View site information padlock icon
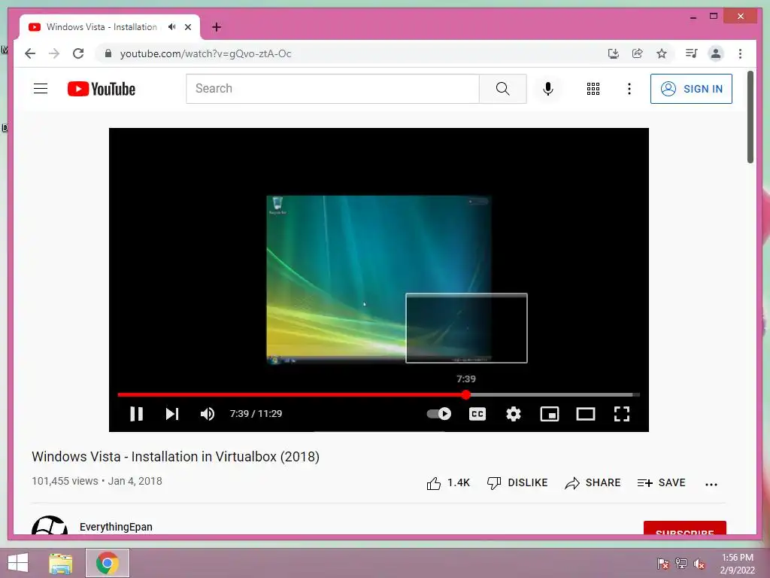This screenshot has width=770, height=578. [x=108, y=53]
